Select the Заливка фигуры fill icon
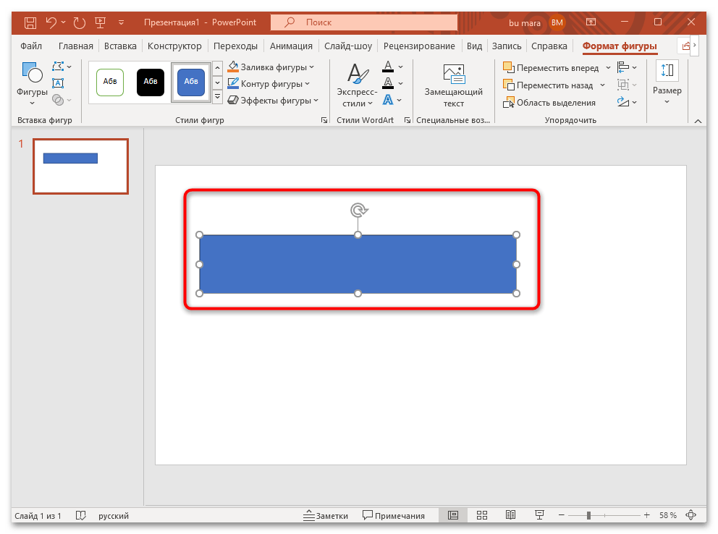Viewport: 718px width, 534px height. (x=232, y=66)
